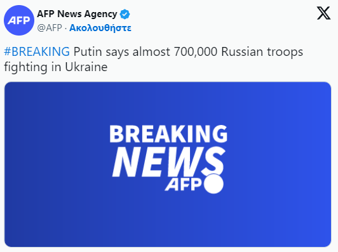Click 'Russian troops' in the tweet text
Image resolution: width=338 pixels, height=252 pixels.
click(x=262, y=52)
